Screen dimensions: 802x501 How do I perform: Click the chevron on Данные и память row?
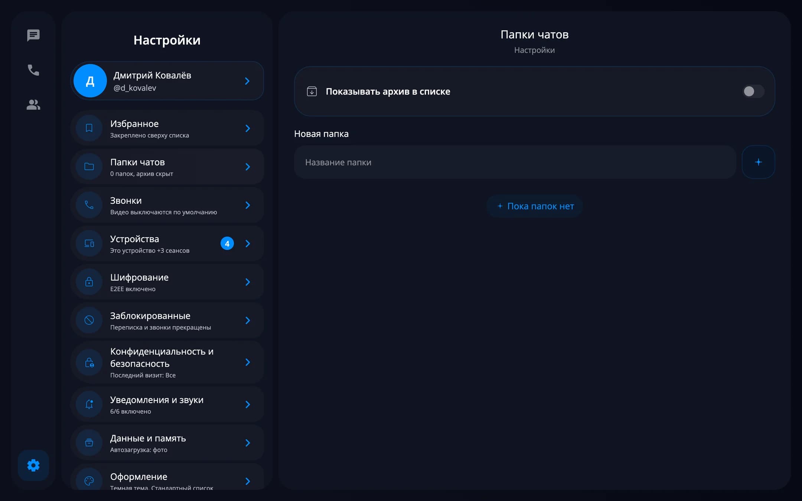248,443
